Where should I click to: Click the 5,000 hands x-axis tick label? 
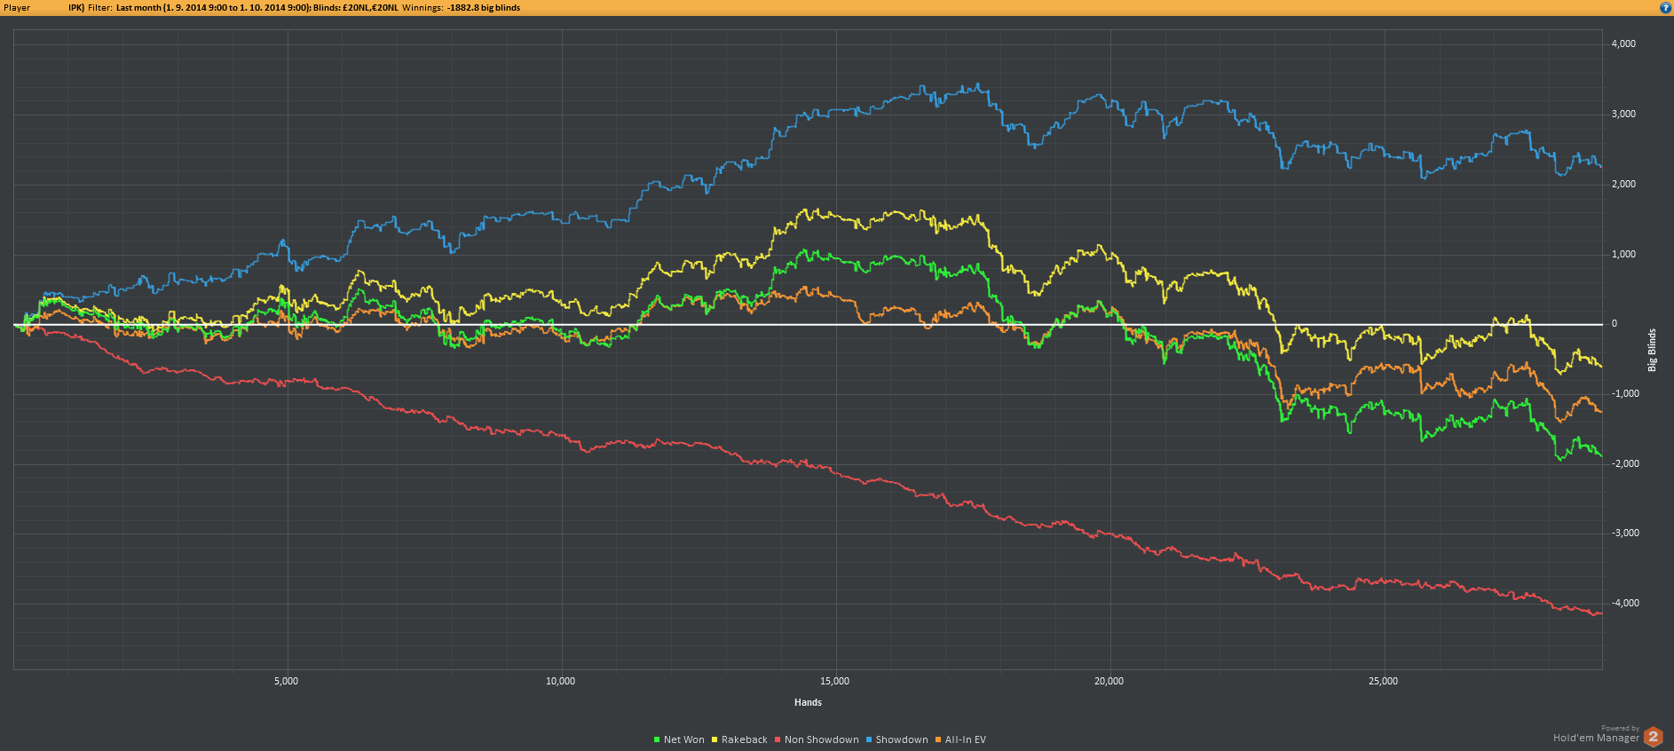[x=286, y=681]
